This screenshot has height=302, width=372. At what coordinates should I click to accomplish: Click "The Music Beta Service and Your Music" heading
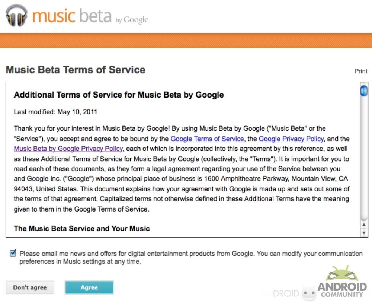[x=82, y=228]
